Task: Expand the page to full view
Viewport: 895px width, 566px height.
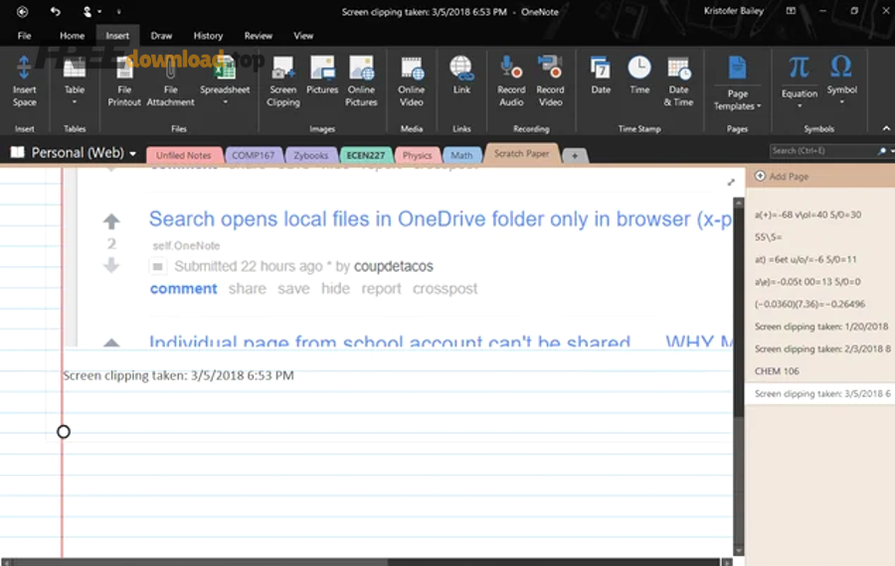Action: tap(731, 183)
